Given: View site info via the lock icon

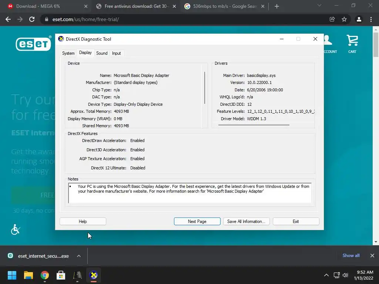Looking at the screenshot, I should coord(47,19).
